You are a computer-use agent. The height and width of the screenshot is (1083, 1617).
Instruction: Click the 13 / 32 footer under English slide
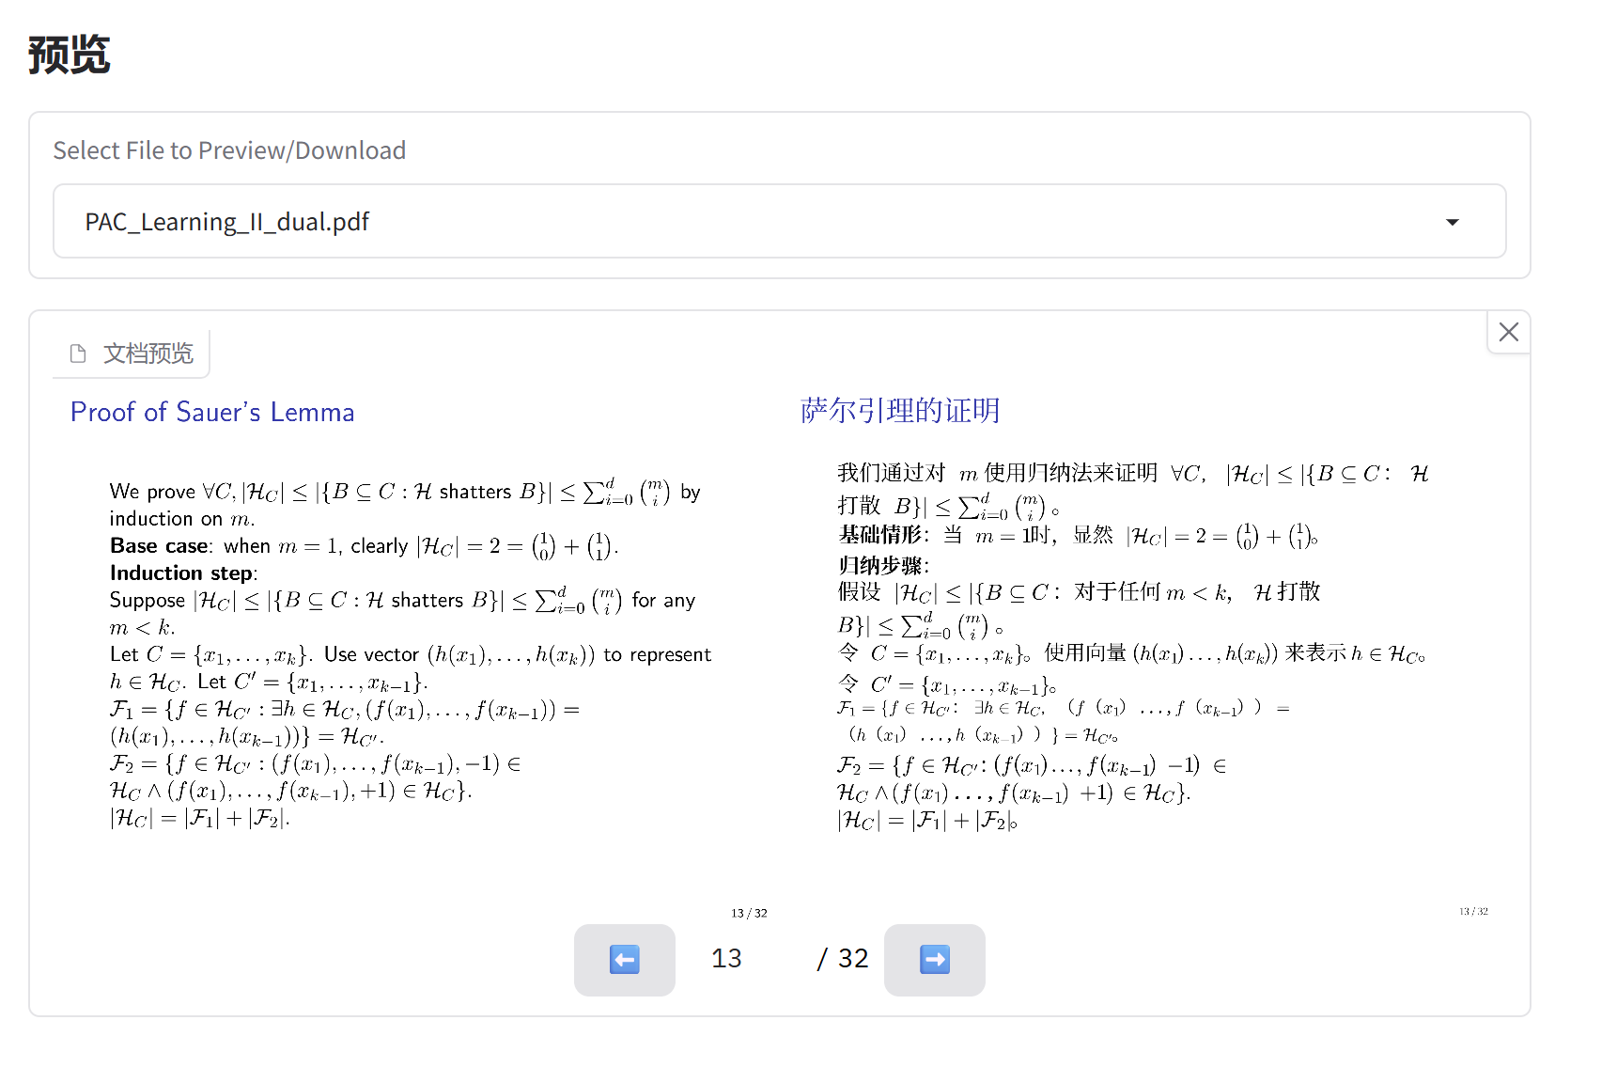749,913
